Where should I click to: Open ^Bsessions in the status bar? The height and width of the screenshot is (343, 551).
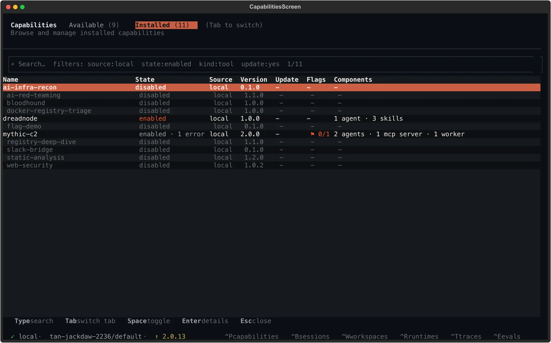point(310,337)
